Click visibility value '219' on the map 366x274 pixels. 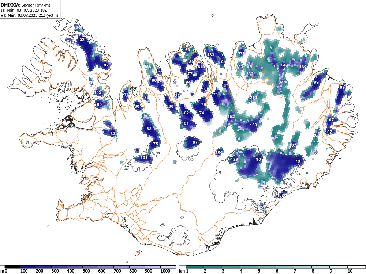tap(254, 98)
